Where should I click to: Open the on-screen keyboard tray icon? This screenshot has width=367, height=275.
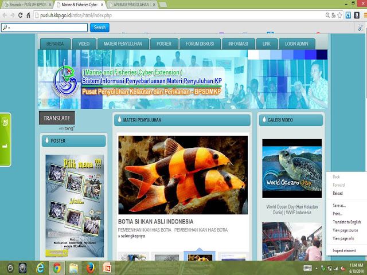point(307,268)
